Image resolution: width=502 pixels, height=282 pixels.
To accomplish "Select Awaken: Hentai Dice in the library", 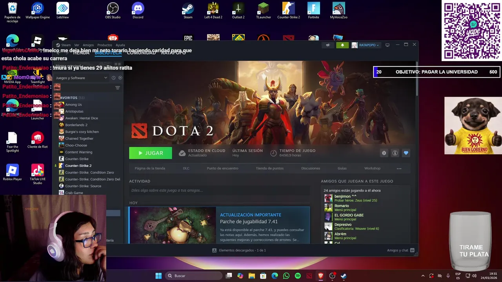I will (x=82, y=118).
